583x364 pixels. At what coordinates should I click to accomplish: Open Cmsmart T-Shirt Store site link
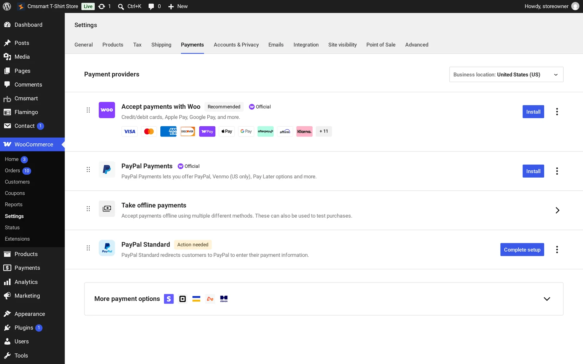pos(48,7)
